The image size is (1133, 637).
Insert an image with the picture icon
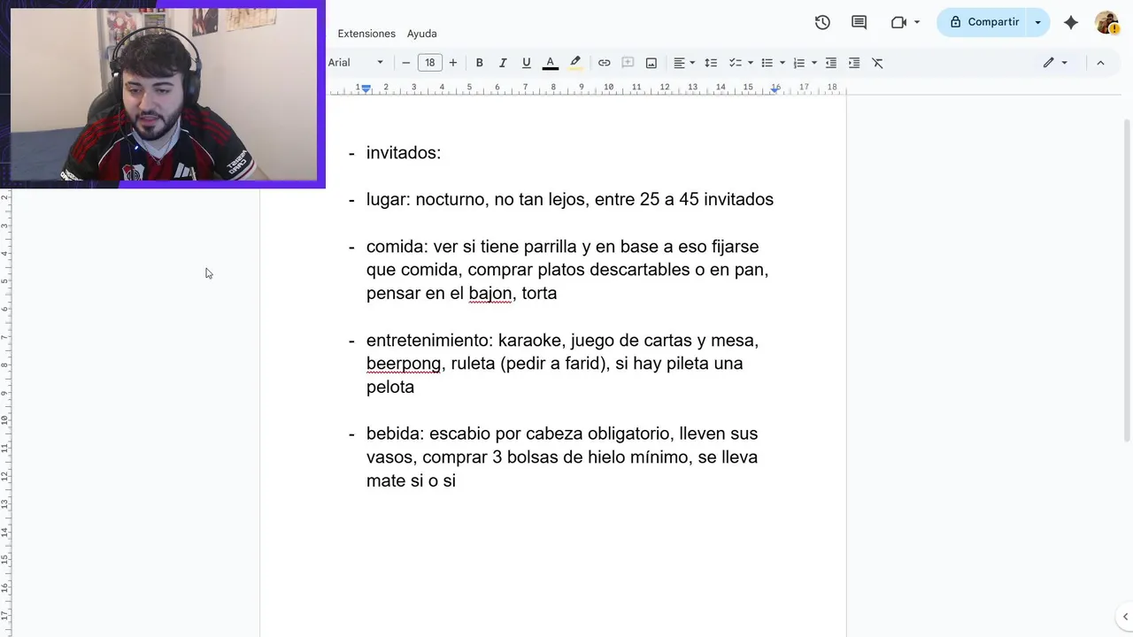[651, 63]
